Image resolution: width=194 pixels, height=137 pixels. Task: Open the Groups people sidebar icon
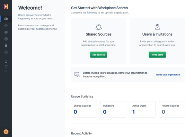pyautogui.click(x=6, y=32)
